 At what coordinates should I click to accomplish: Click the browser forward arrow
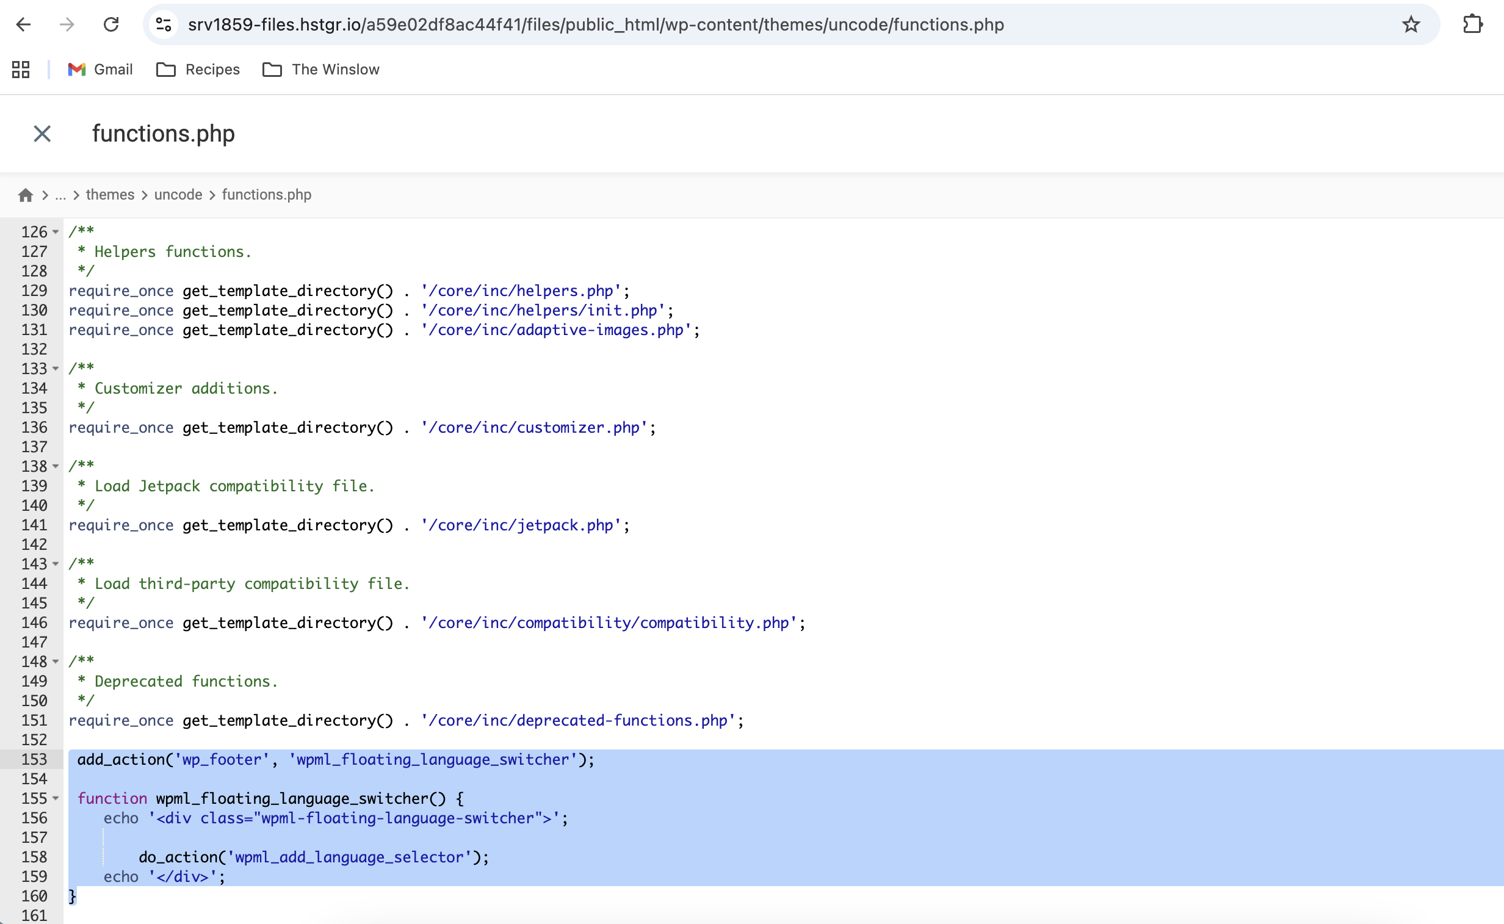(67, 24)
